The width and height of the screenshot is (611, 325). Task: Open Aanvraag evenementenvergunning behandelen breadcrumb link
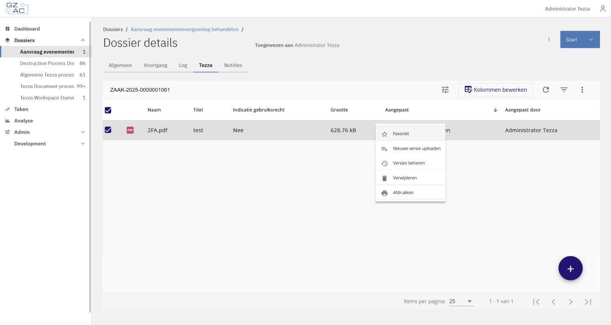click(185, 29)
